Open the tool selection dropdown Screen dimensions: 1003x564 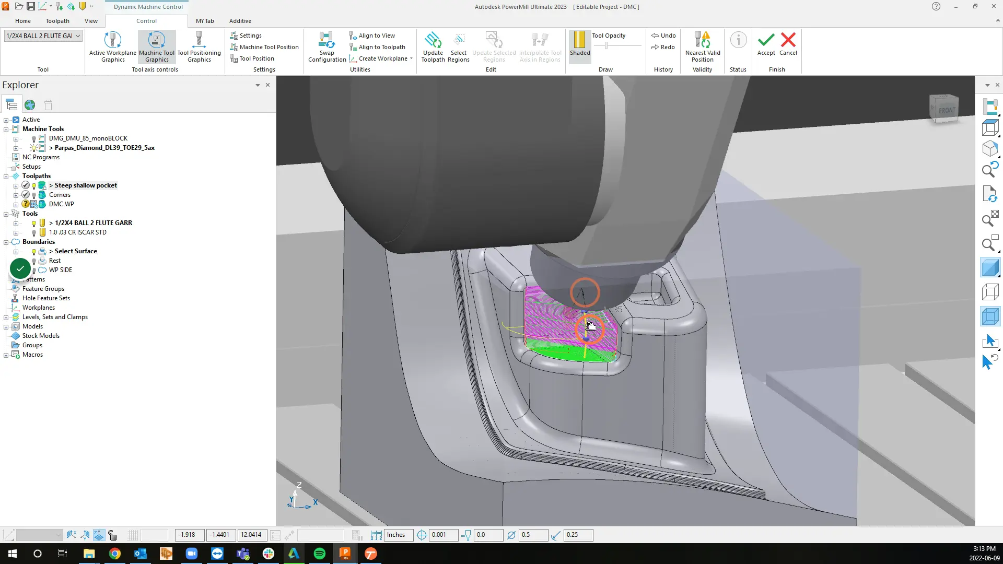tap(78, 36)
